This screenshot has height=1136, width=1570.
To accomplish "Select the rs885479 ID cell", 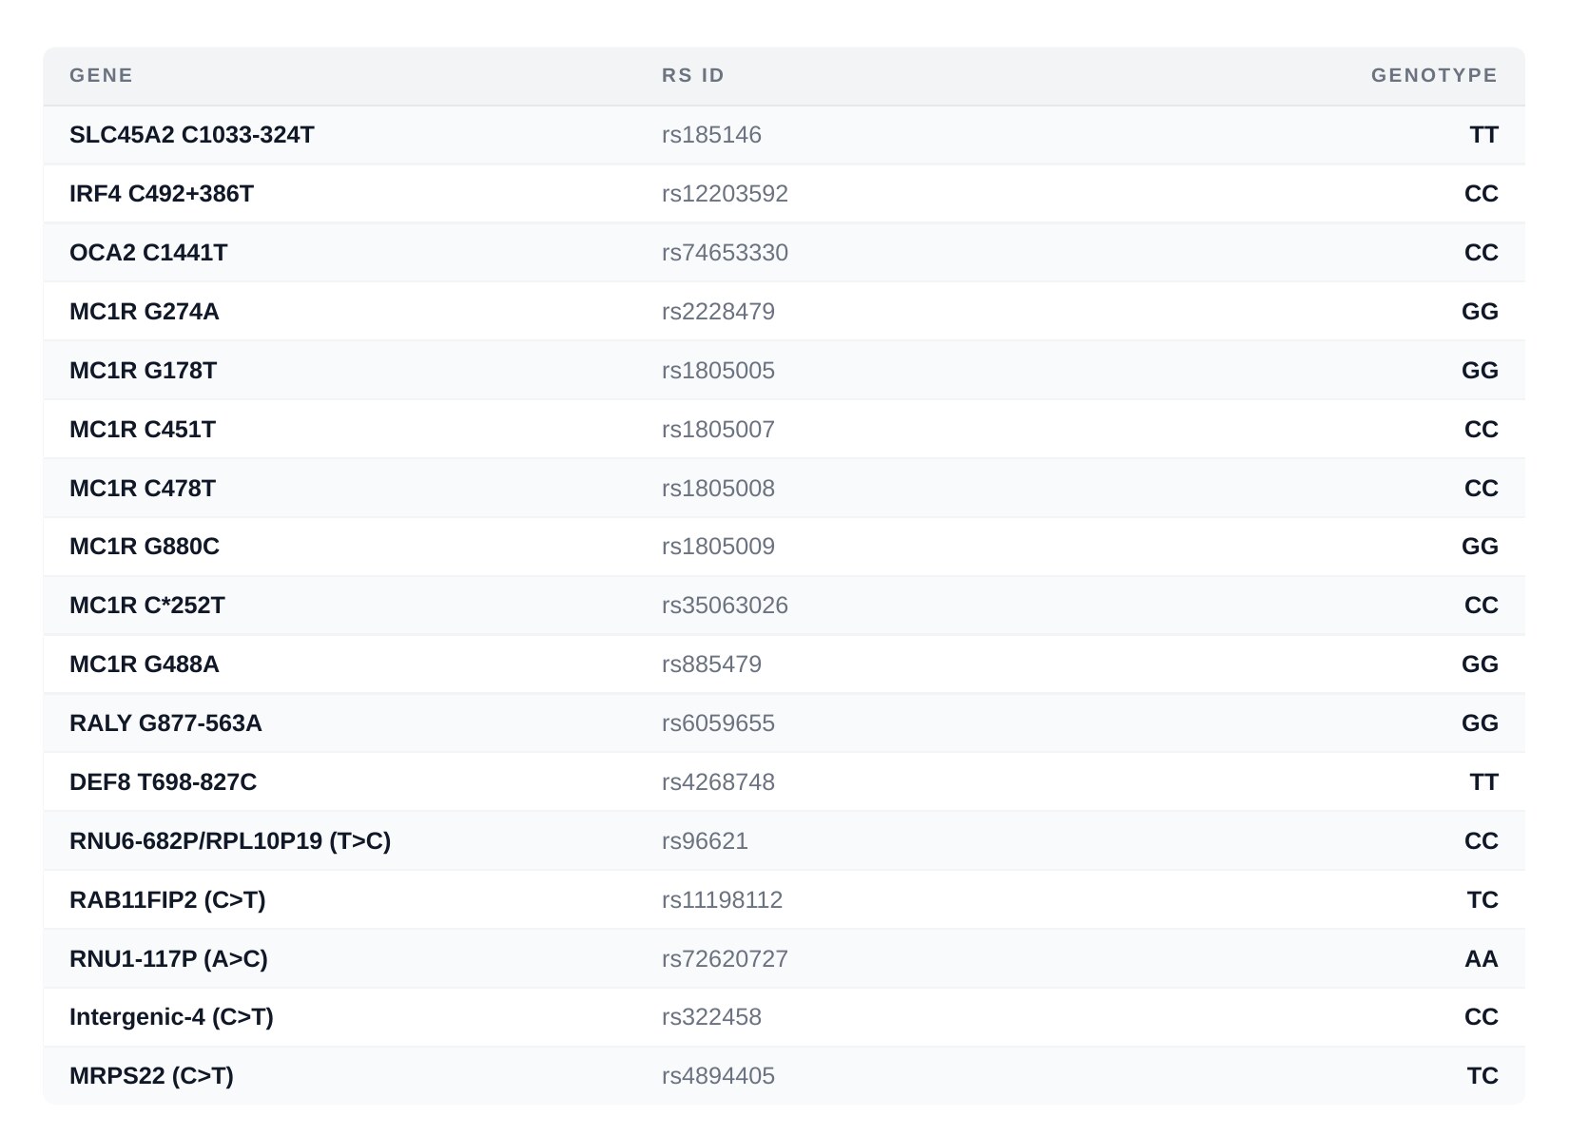I will coord(711,664).
